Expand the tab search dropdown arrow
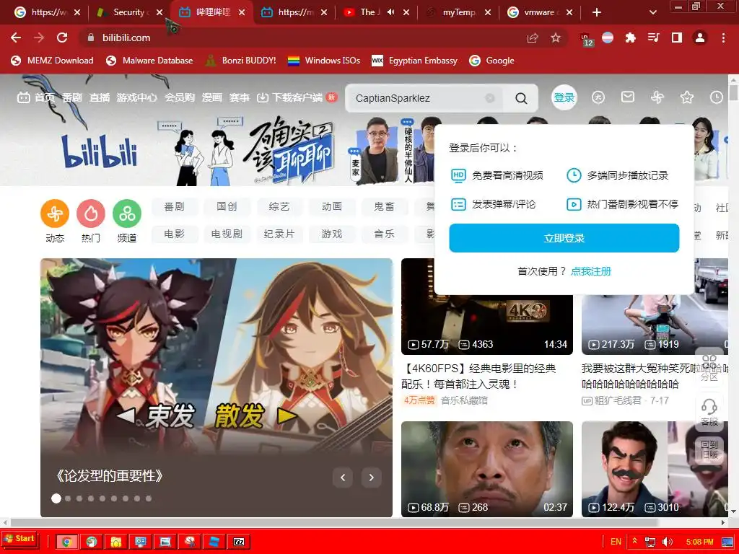Image resolution: width=739 pixels, height=554 pixels. pyautogui.click(x=652, y=13)
